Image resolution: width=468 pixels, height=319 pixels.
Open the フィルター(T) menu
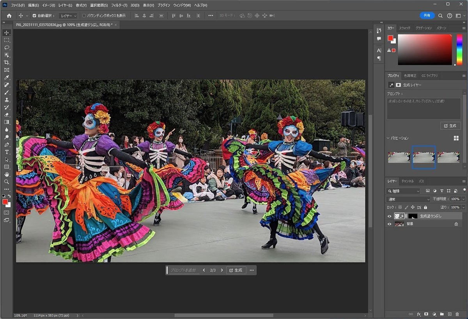(119, 5)
